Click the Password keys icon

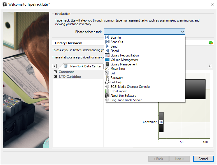pyautogui.click(x=107, y=77)
